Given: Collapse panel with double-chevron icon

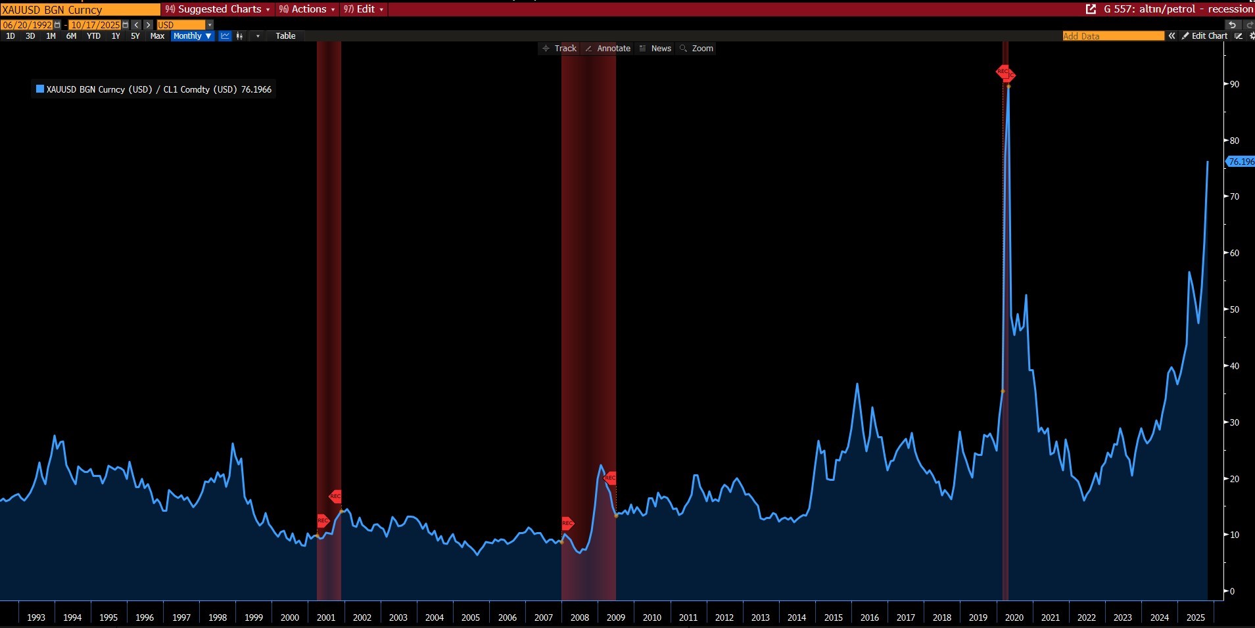Looking at the screenshot, I should tap(1172, 36).
